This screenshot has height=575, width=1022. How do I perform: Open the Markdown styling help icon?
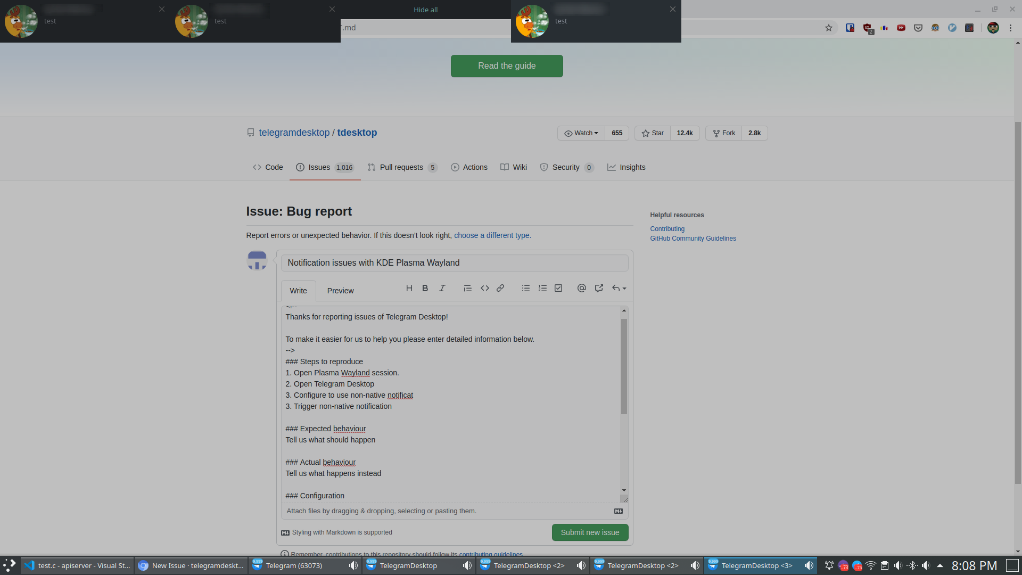point(285,532)
